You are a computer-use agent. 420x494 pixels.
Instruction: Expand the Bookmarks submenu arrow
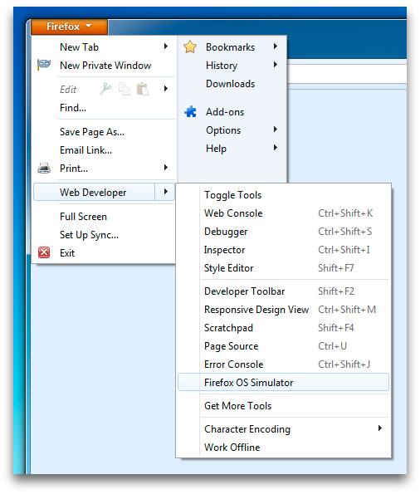coord(276,46)
